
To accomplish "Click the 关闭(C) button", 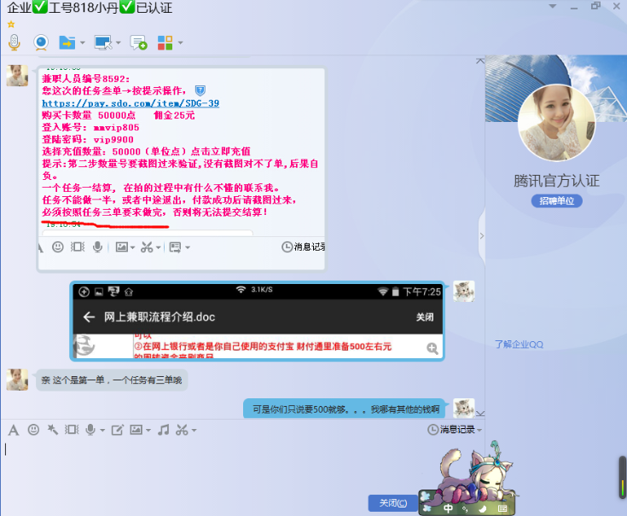I will (x=392, y=503).
